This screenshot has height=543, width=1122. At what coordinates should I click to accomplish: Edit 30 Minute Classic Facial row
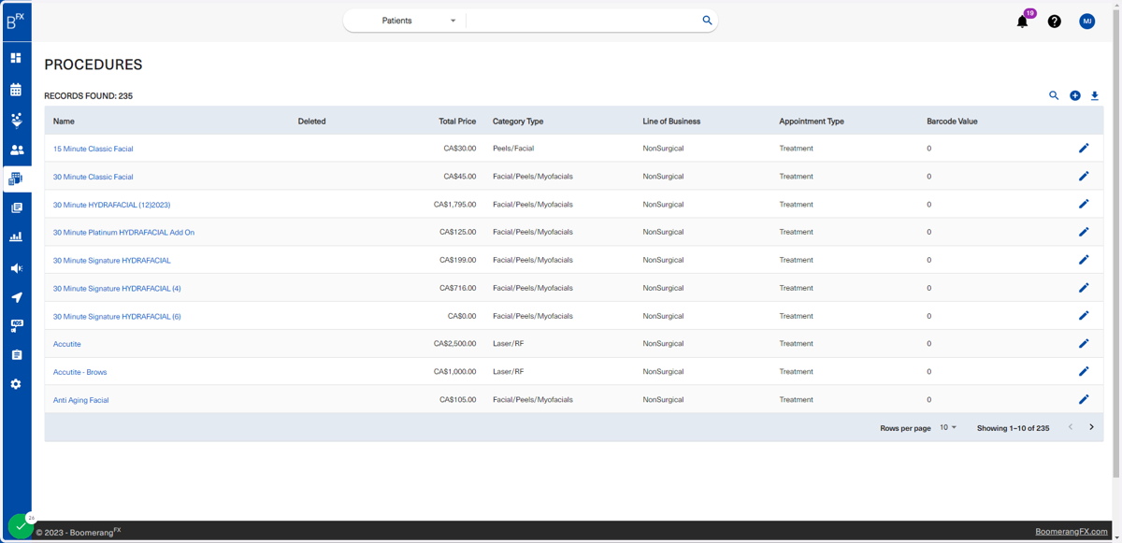(x=1084, y=176)
